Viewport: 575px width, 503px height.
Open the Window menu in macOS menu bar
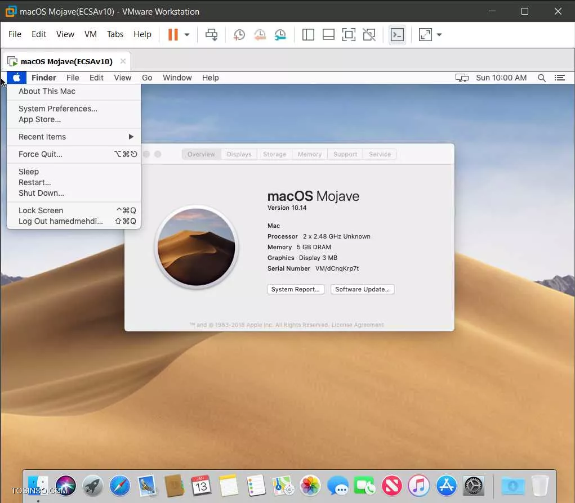point(177,78)
